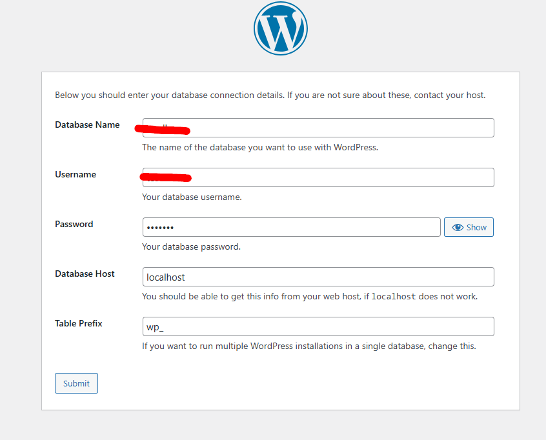This screenshot has width=546, height=440.
Task: Click the "Password" field label
Action: [x=74, y=224]
